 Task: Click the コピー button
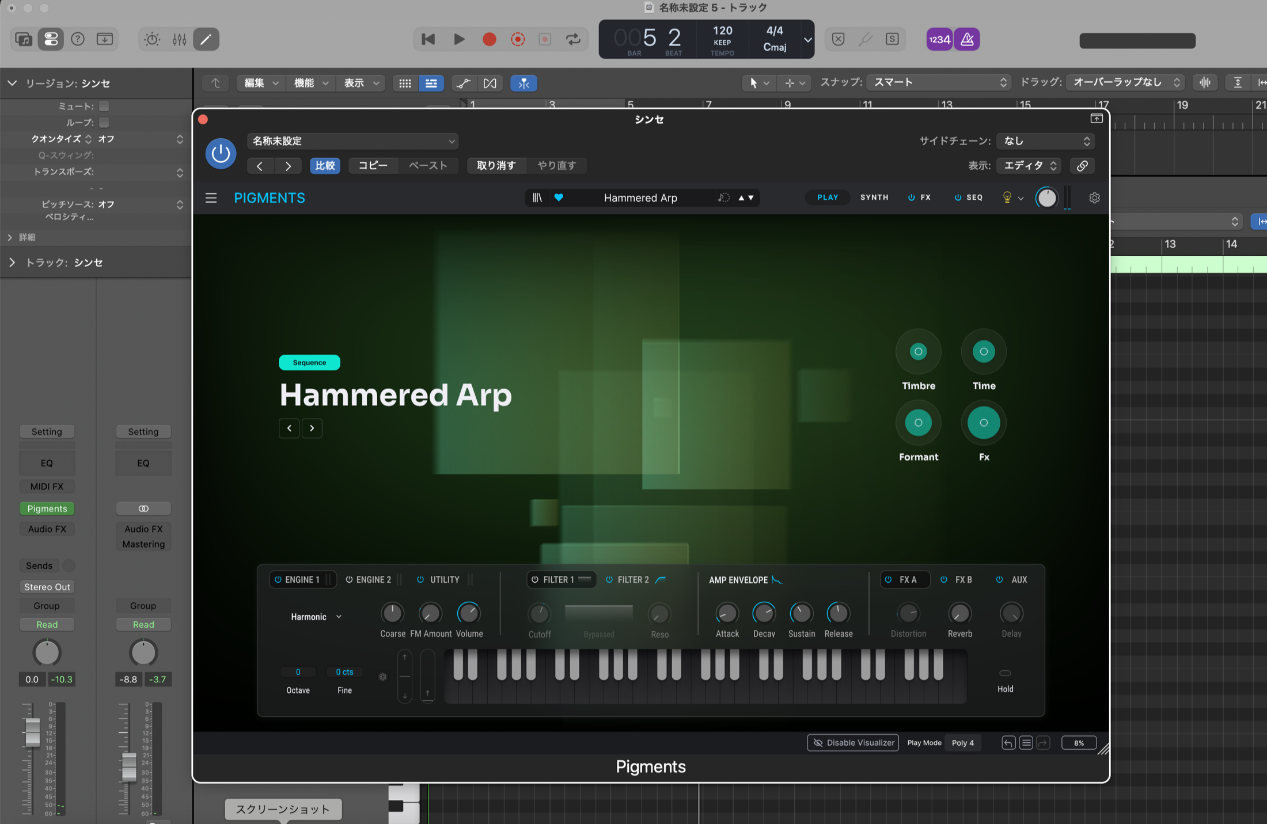pyautogui.click(x=373, y=166)
